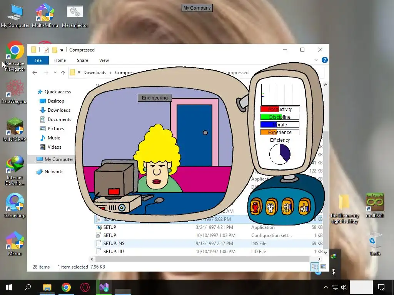The height and width of the screenshot is (295, 394).
Task: Open MesaInjector desktop icon
Action: coord(75,15)
